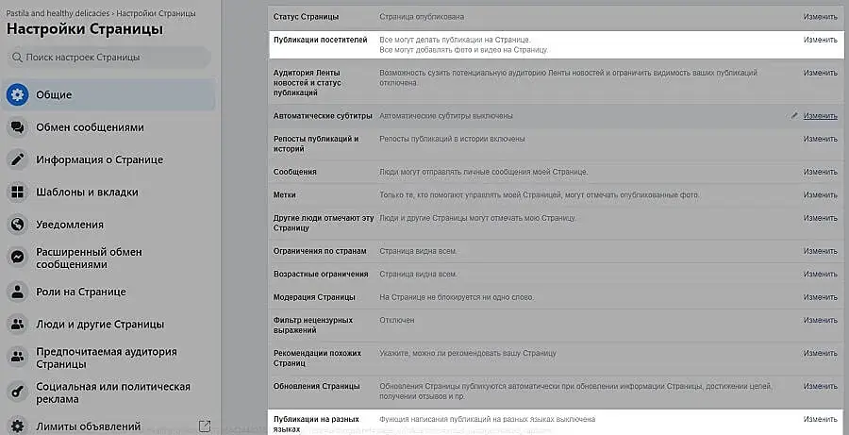
Task: Click the pencil icon in Автоматические субтитры row
Action: click(x=794, y=115)
